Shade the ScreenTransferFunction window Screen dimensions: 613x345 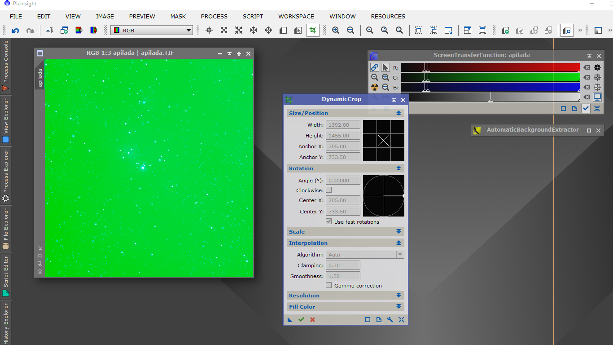coord(589,56)
